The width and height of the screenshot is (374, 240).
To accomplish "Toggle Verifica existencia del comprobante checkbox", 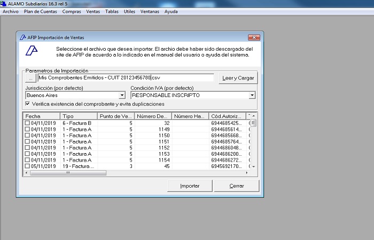I will pos(28,104).
